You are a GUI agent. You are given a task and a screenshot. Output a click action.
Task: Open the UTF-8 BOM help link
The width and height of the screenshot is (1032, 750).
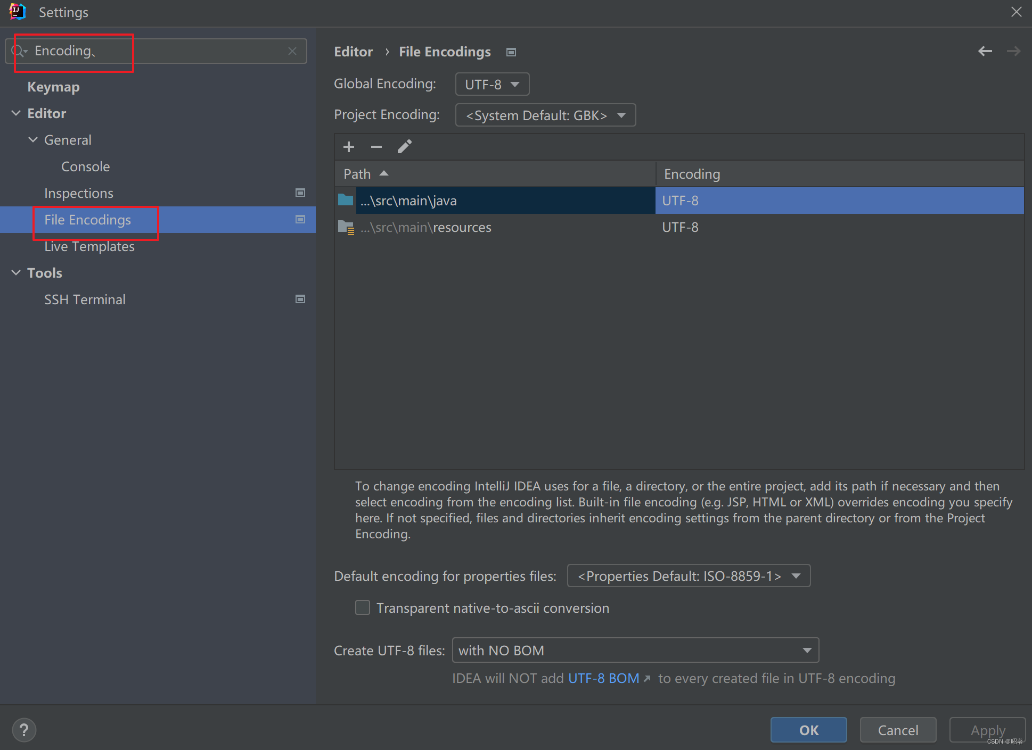point(603,678)
